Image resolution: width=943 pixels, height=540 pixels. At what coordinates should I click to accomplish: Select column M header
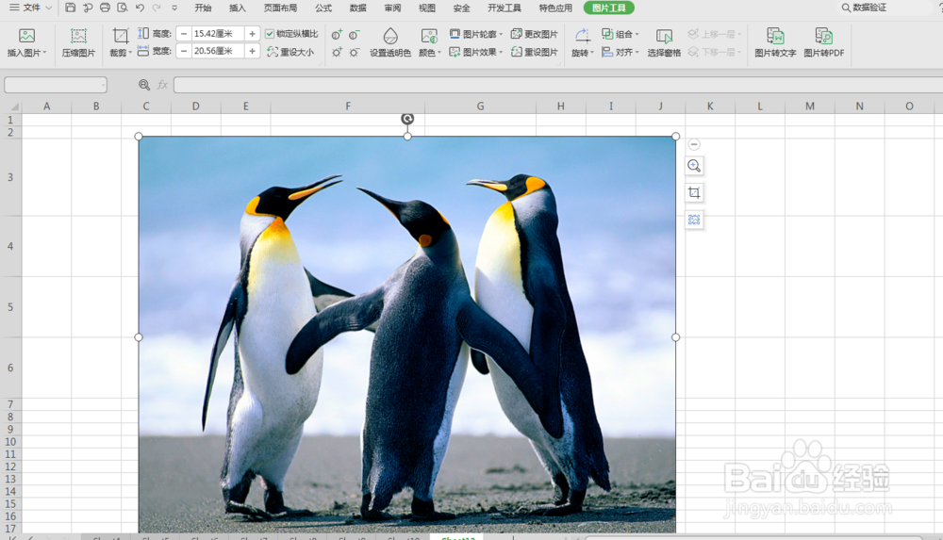click(x=810, y=106)
